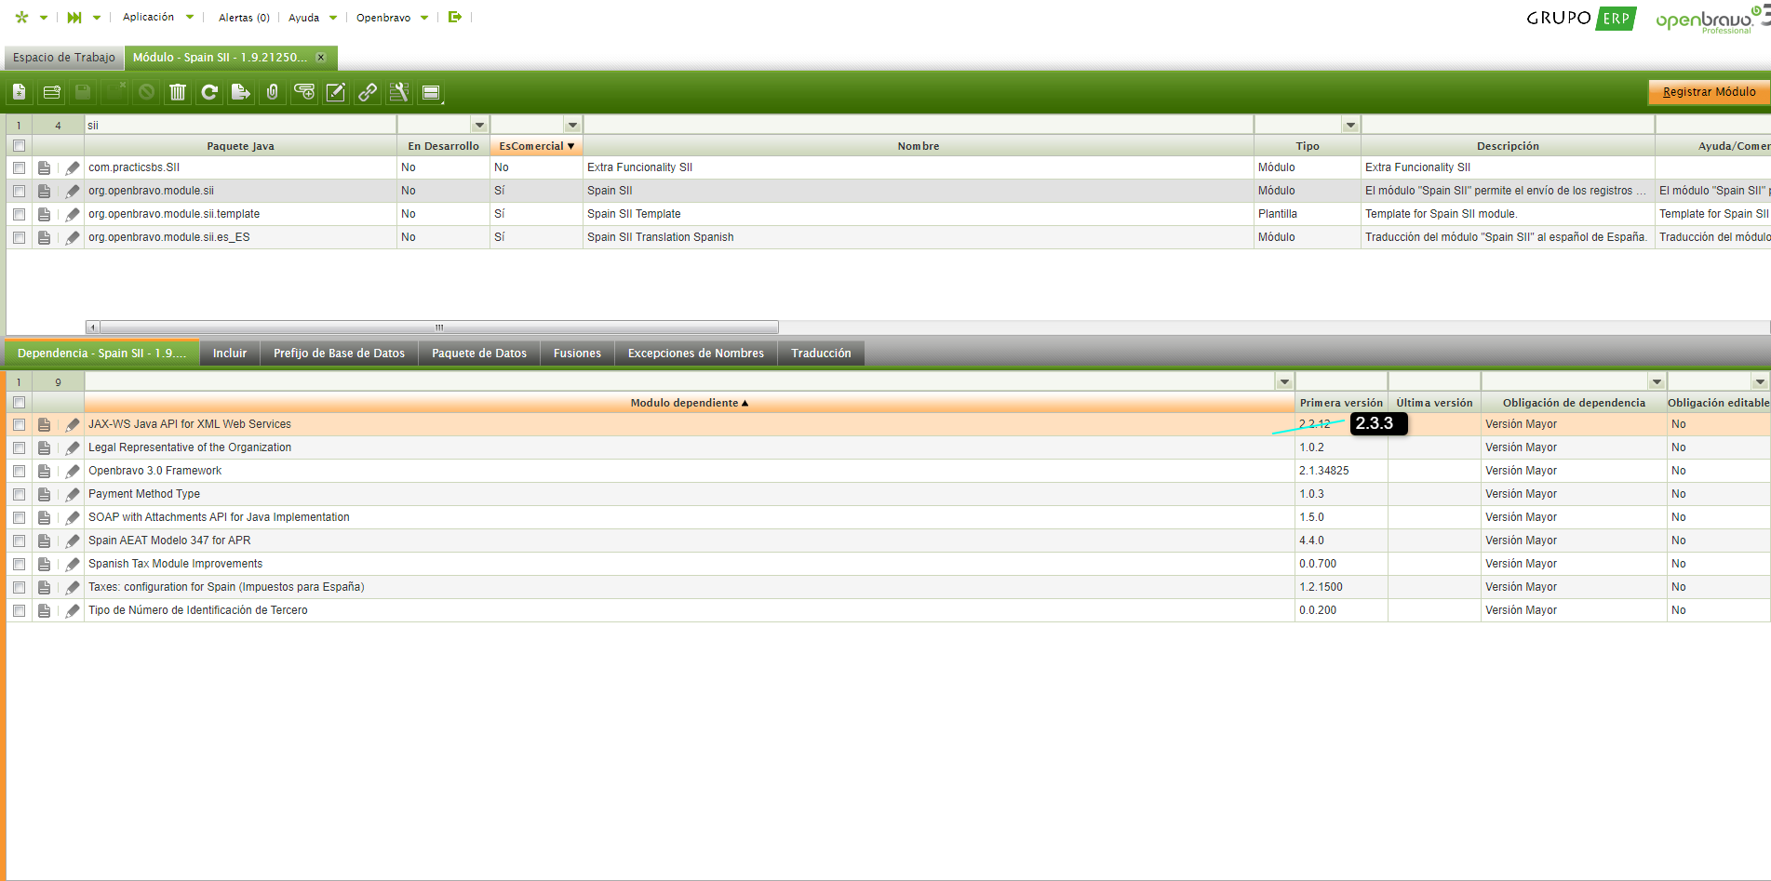The image size is (1771, 881).
Task: Click the quick launch skip icon
Action: (74, 17)
